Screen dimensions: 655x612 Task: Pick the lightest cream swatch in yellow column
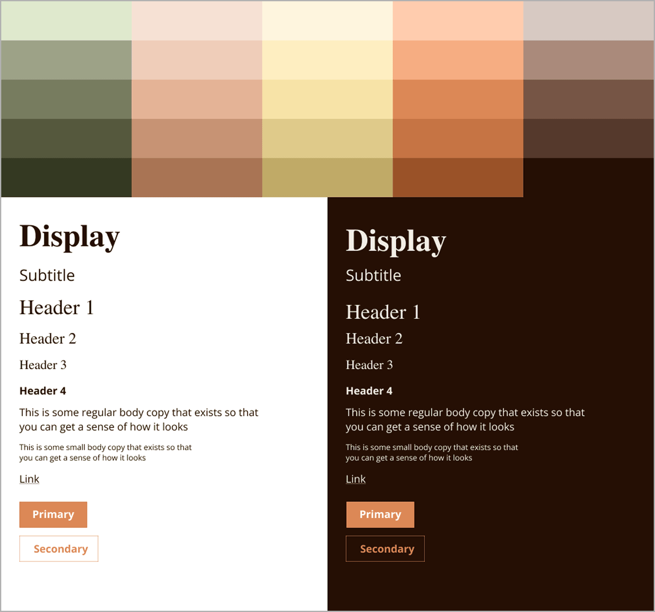[327, 21]
